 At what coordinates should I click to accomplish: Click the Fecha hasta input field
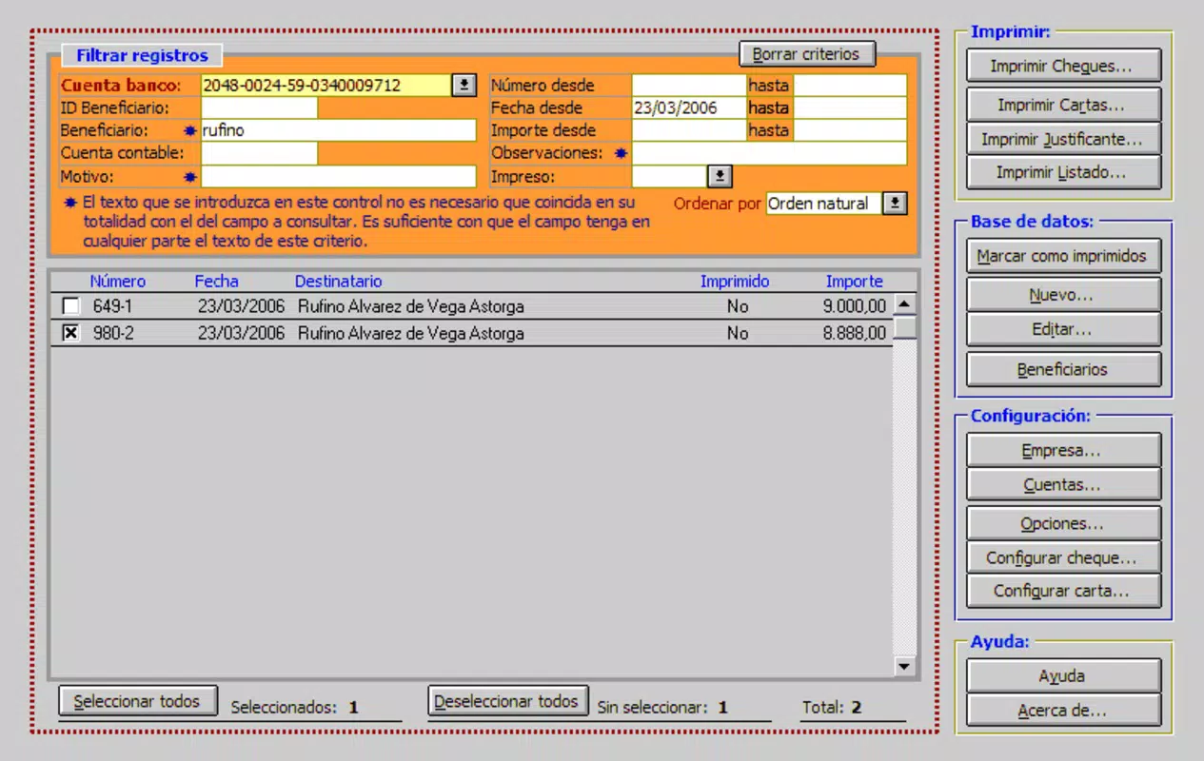point(850,107)
